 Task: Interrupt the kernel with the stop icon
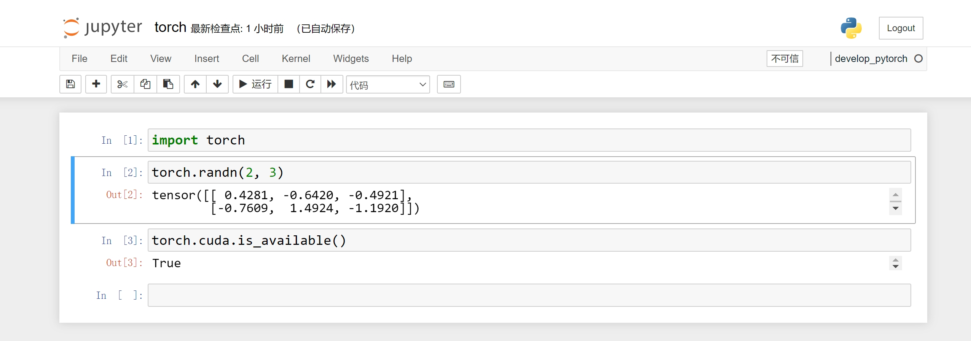click(x=289, y=84)
